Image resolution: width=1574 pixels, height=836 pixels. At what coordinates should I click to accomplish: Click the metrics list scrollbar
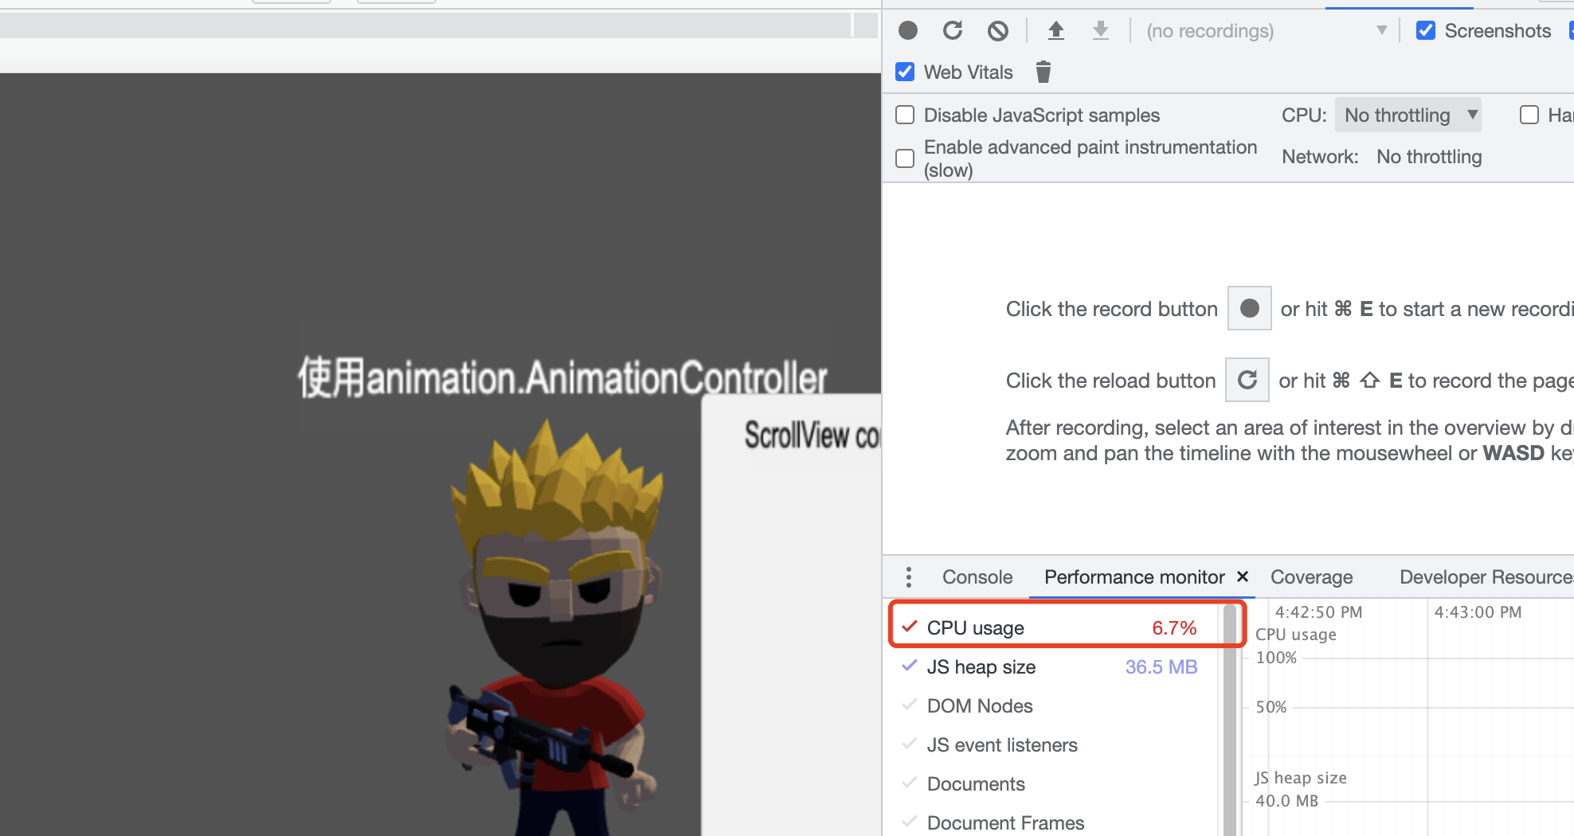pos(1230,720)
